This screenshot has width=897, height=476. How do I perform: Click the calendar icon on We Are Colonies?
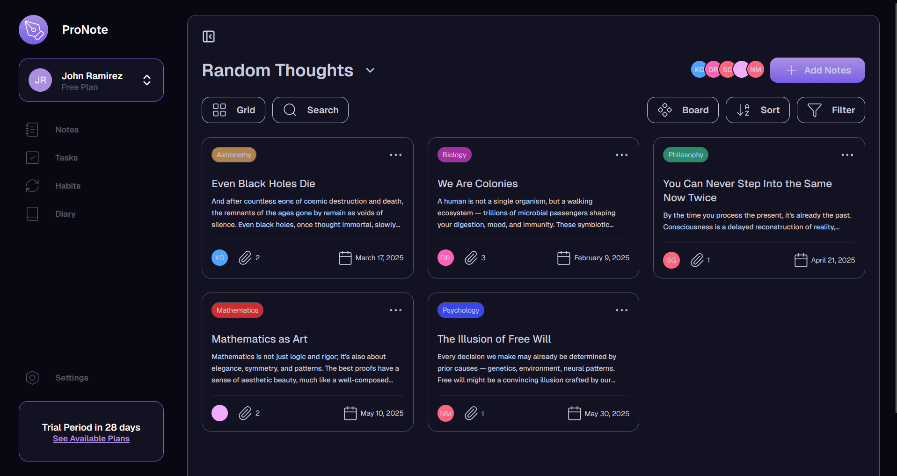(563, 258)
